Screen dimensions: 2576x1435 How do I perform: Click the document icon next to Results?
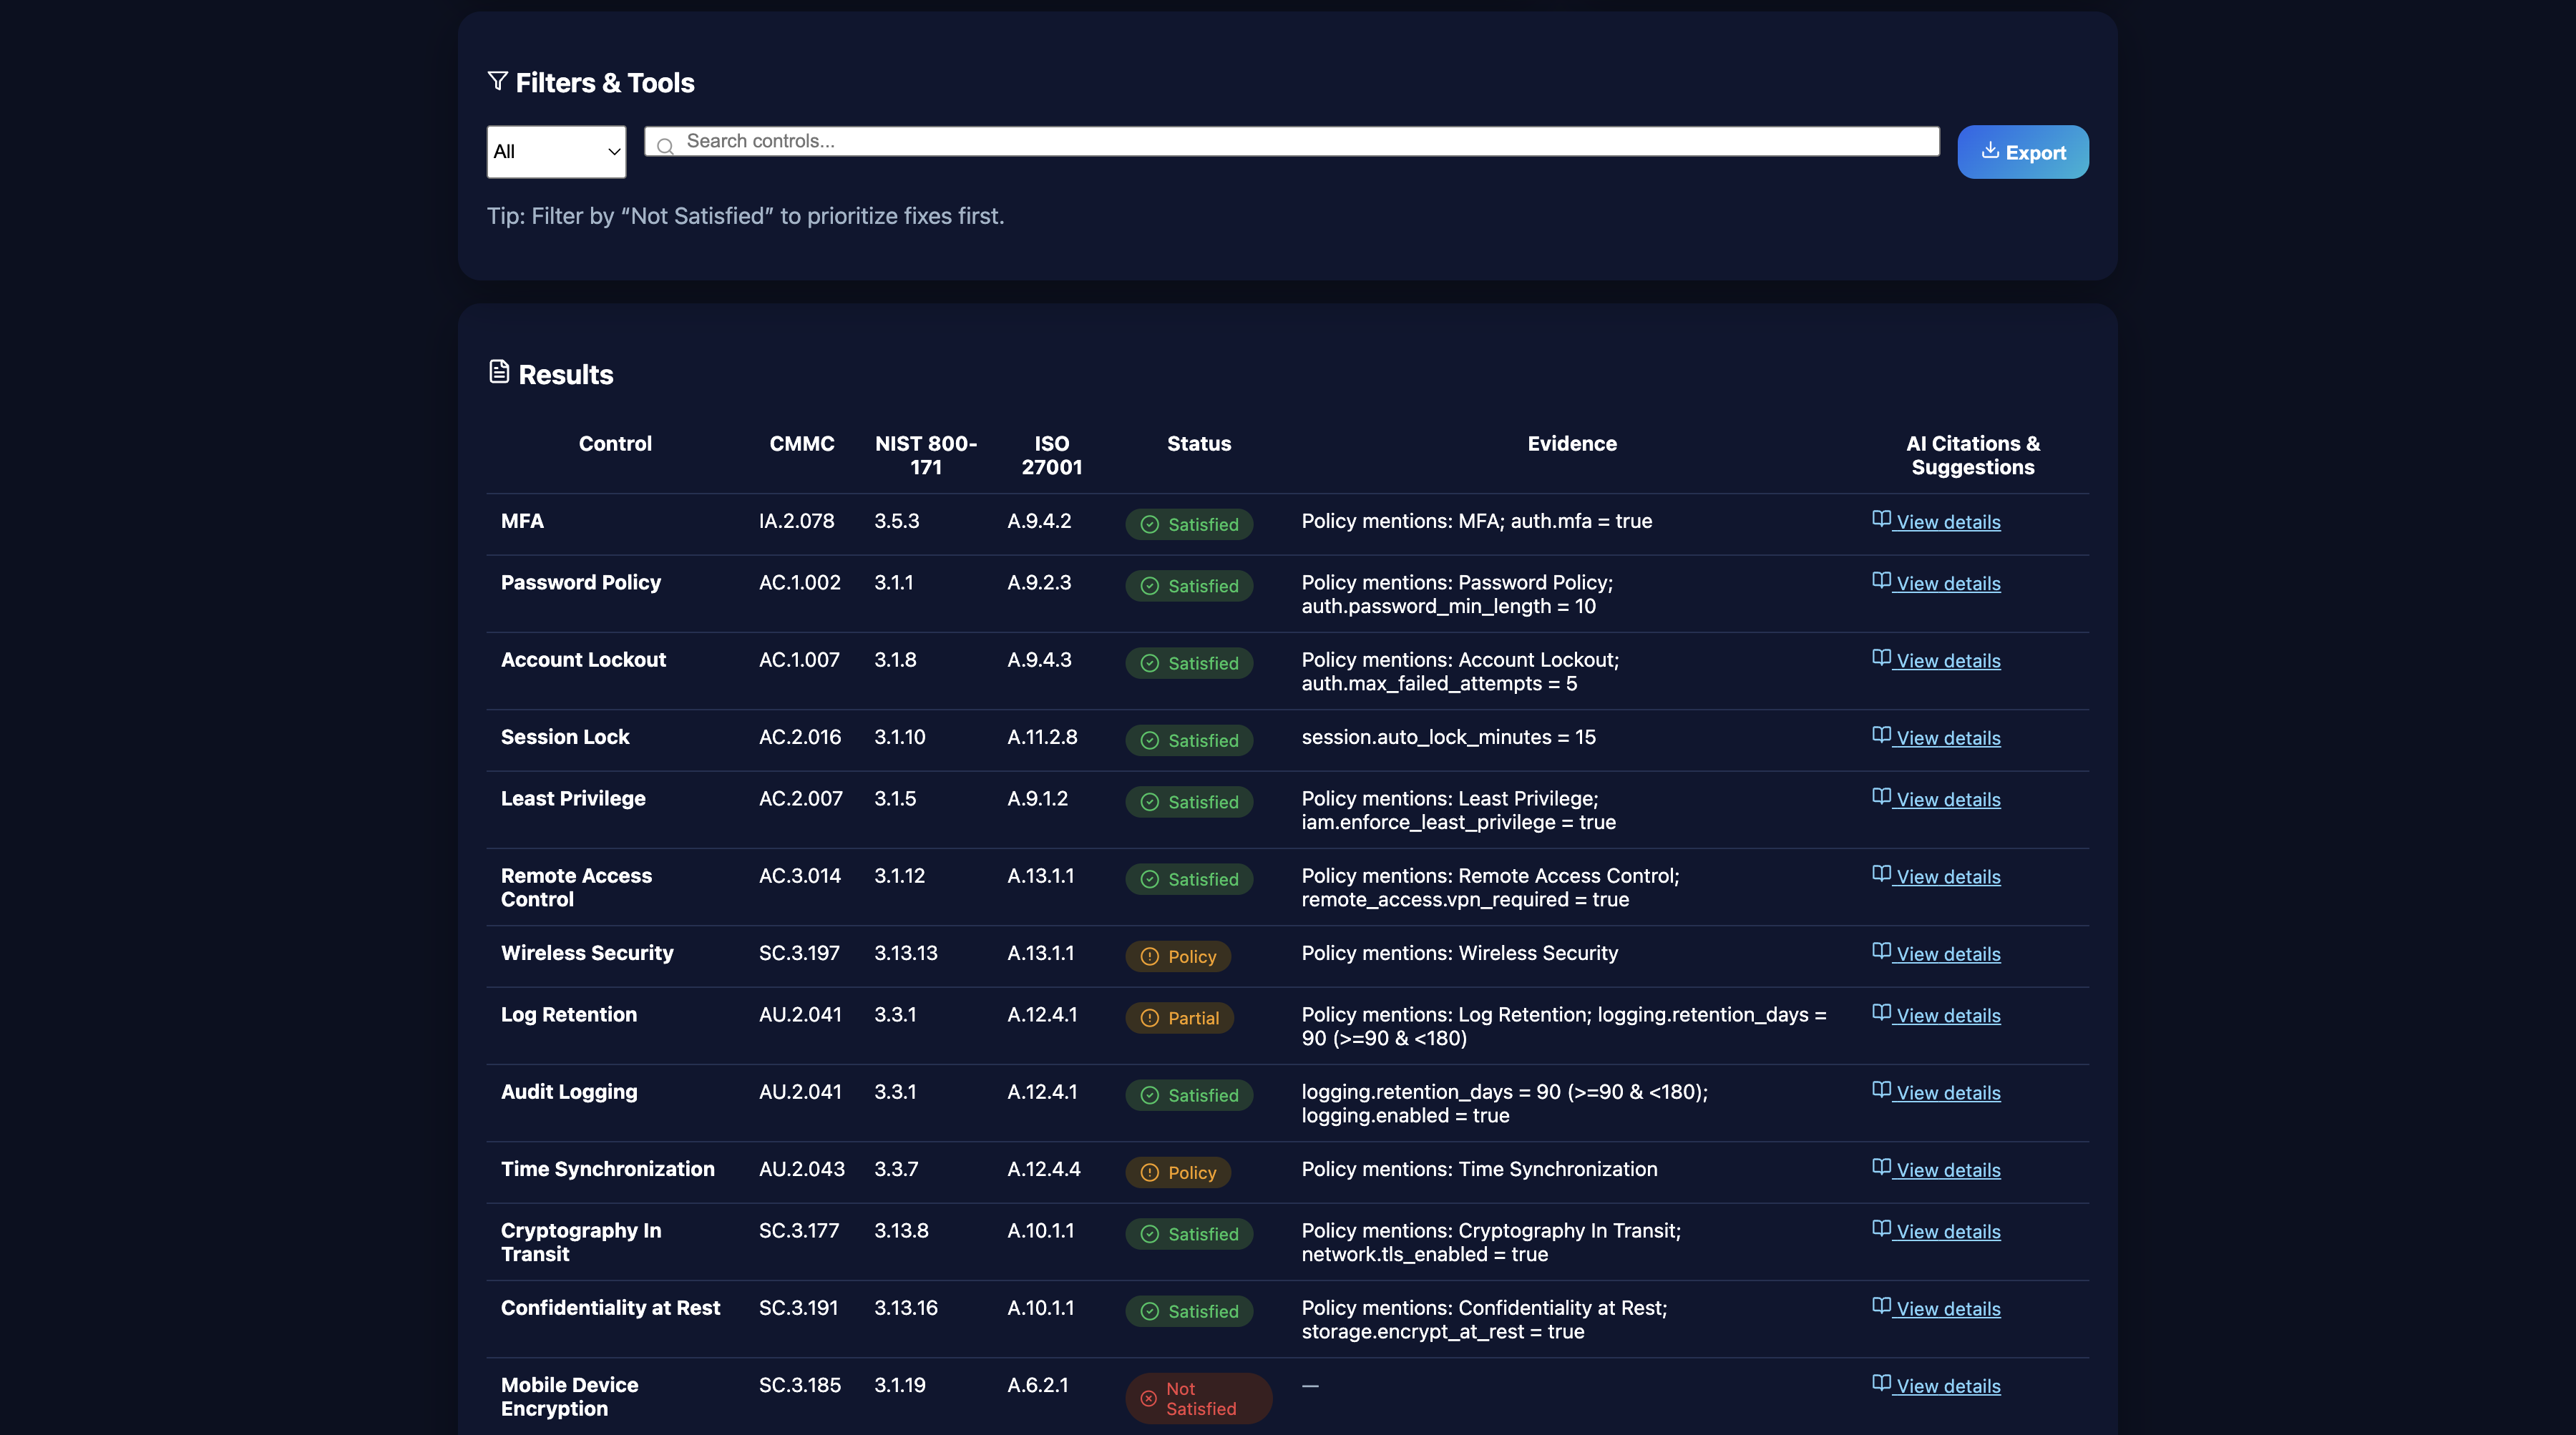click(499, 372)
